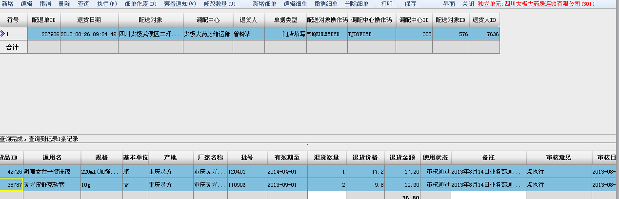Click return amount 19.60 cell
Image resolution: width=619 pixels, height=199 pixels.
(403, 185)
